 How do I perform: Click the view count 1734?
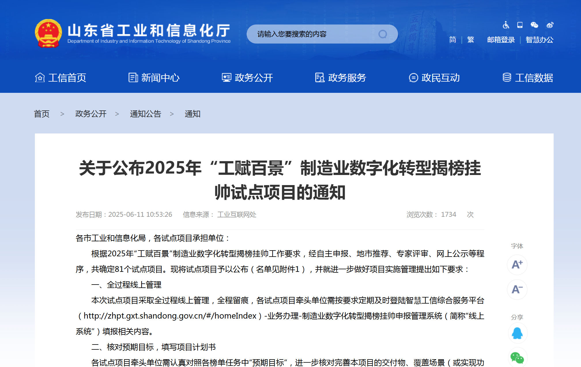click(448, 214)
